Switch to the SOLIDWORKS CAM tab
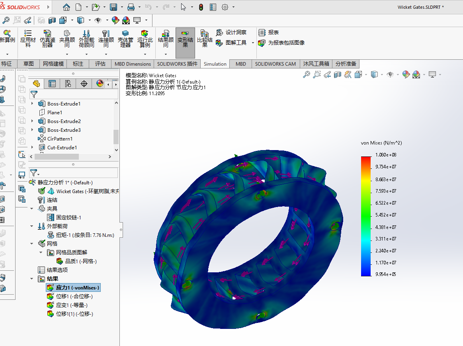This screenshot has width=463, height=346. [275, 64]
